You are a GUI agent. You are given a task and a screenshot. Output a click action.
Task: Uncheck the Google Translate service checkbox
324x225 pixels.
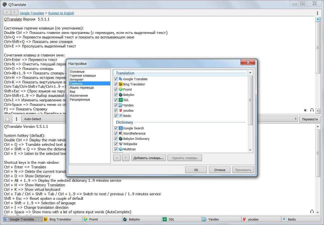coord(116,79)
